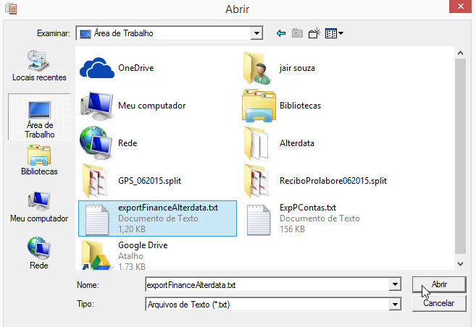This screenshot has width=476, height=327.
Task: Expand the Tipo file type dropdown arrow
Action: 395,305
